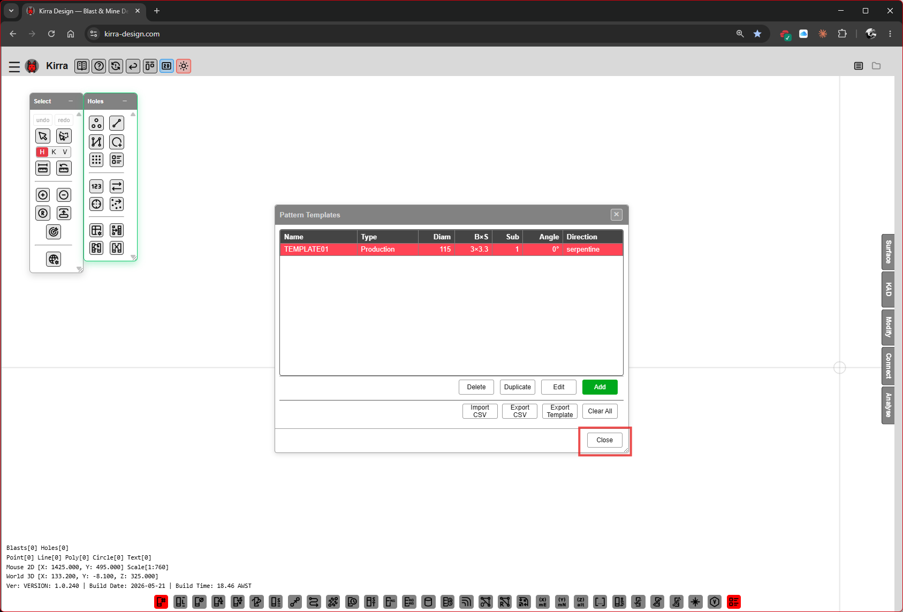The image size is (903, 612).
Task: Open the hamburger main menu
Action: pos(14,66)
